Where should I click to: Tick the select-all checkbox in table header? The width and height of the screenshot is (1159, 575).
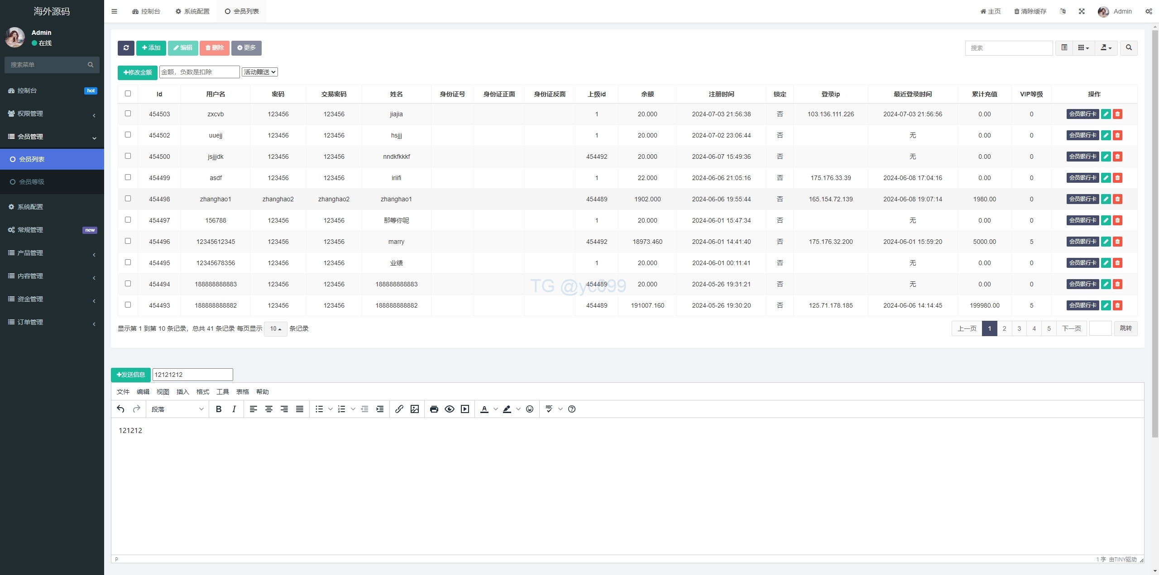click(128, 94)
